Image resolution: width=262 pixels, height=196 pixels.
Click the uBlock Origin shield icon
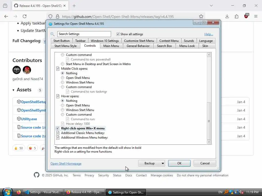point(246,16)
